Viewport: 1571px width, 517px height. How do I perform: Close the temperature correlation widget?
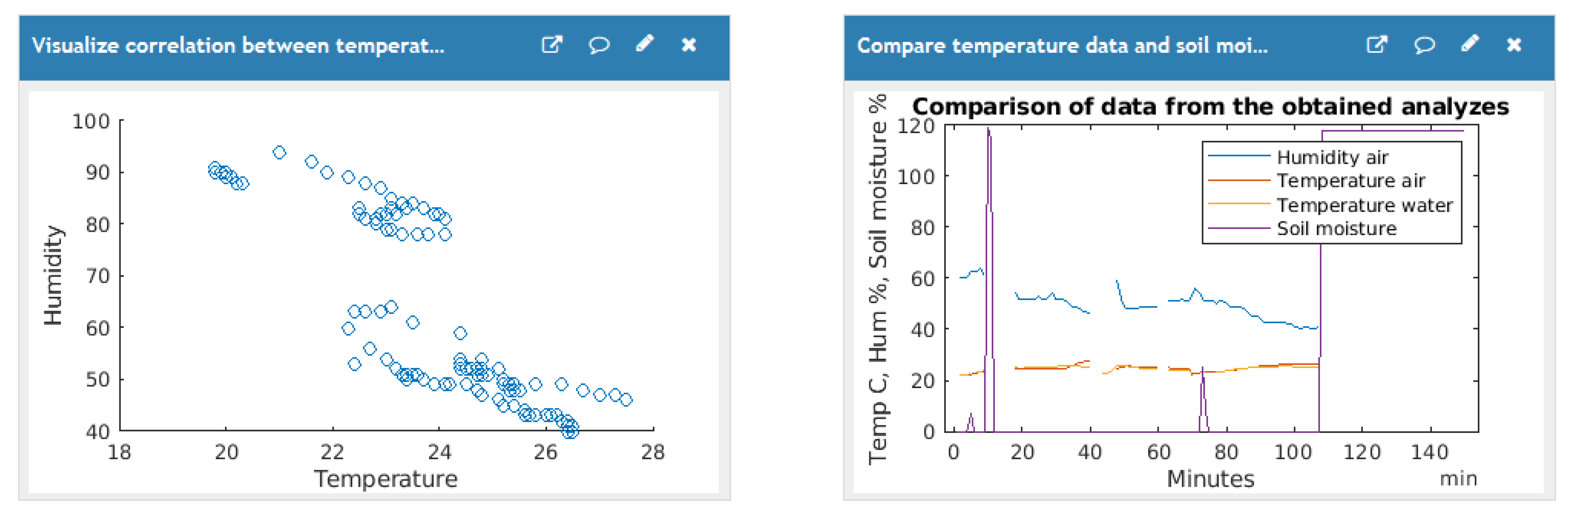click(x=689, y=44)
